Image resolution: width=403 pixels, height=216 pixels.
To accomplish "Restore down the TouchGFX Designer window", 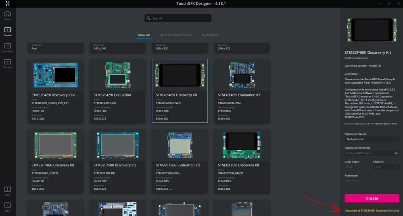I will [x=389, y=3].
